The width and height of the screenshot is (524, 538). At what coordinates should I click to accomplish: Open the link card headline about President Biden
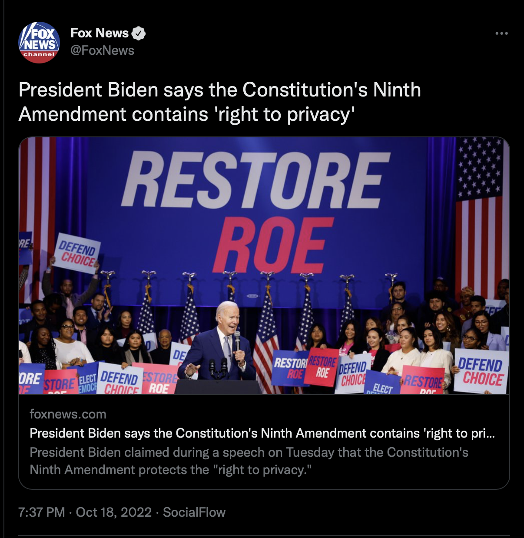point(262,433)
